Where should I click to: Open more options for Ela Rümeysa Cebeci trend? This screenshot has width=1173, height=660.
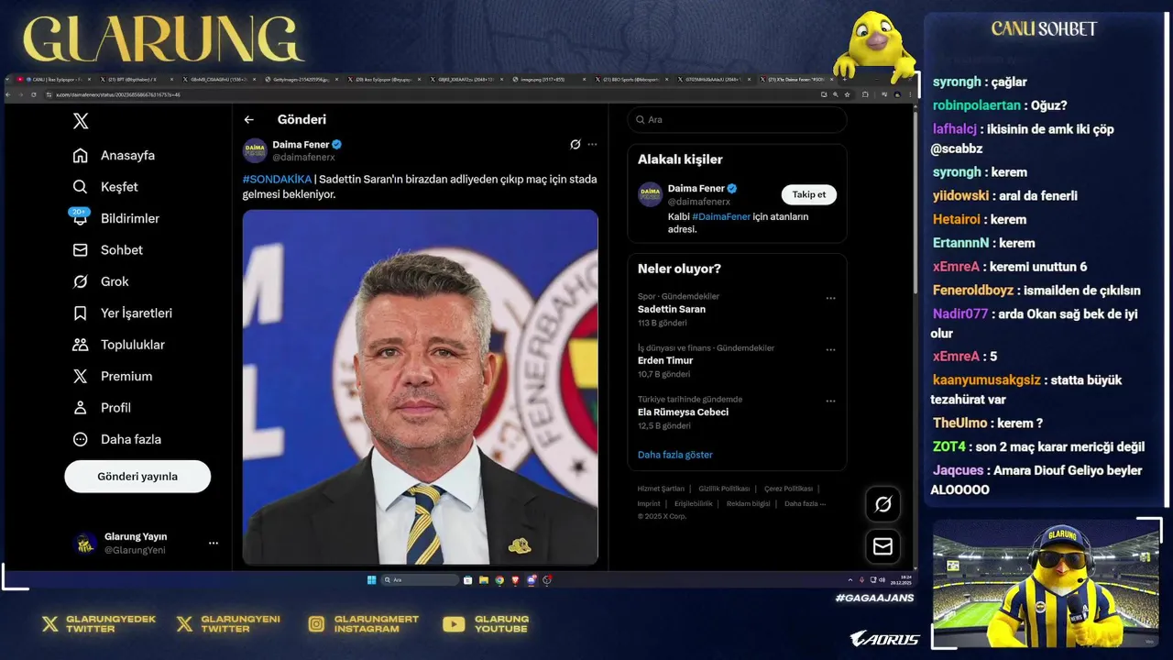click(830, 401)
